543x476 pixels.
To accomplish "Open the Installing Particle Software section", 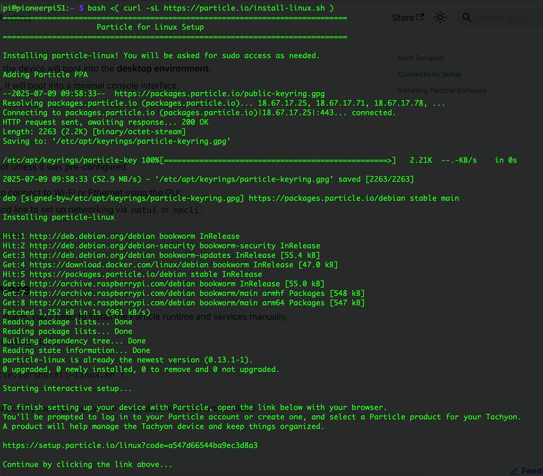I will tap(442, 90).
